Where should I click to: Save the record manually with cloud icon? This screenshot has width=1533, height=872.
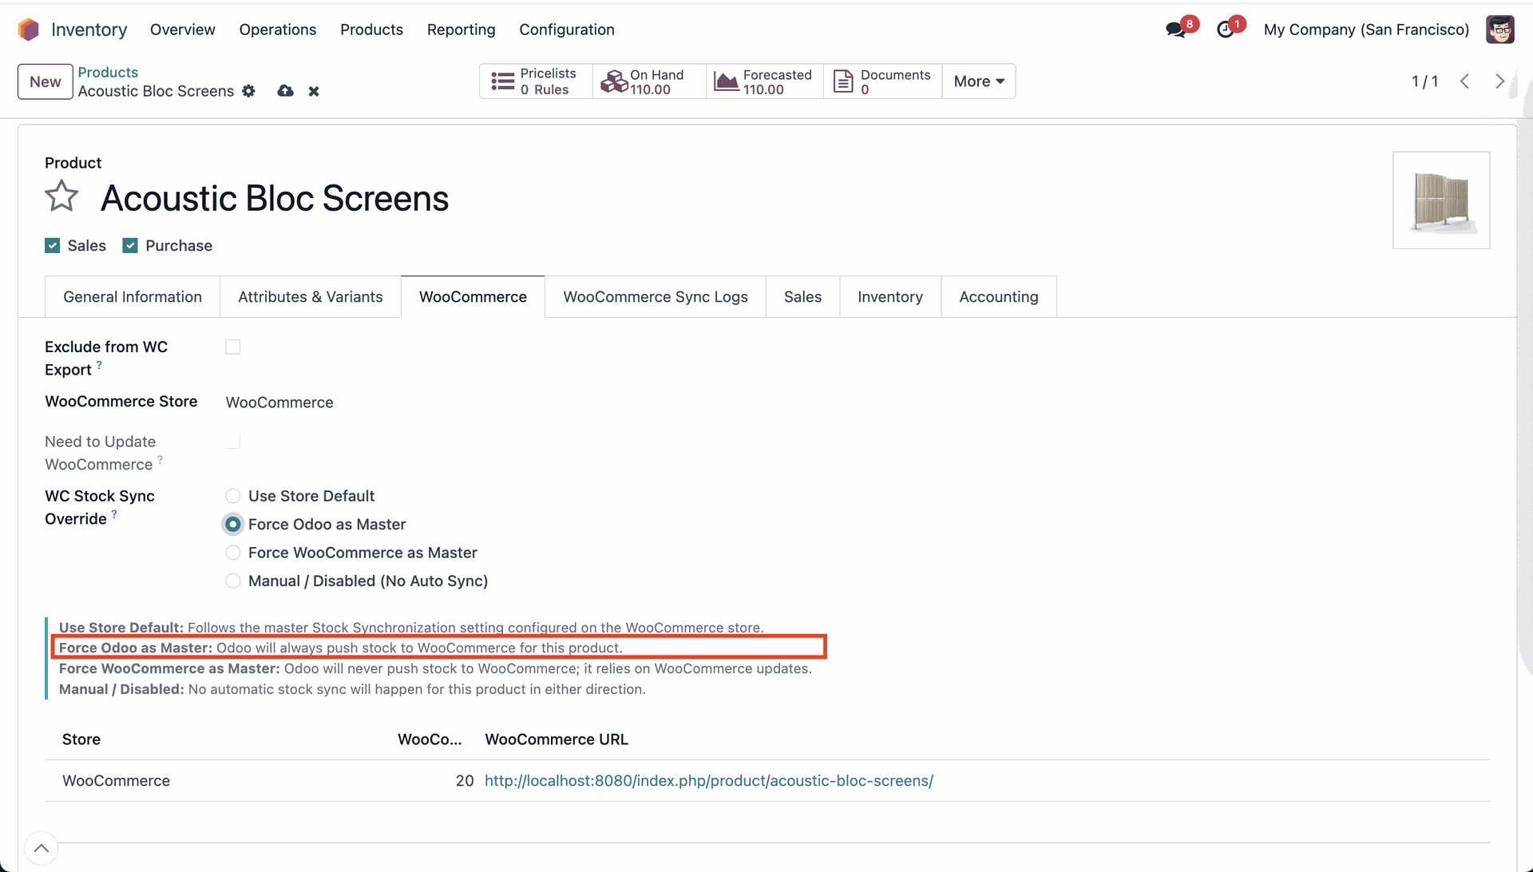pos(285,91)
